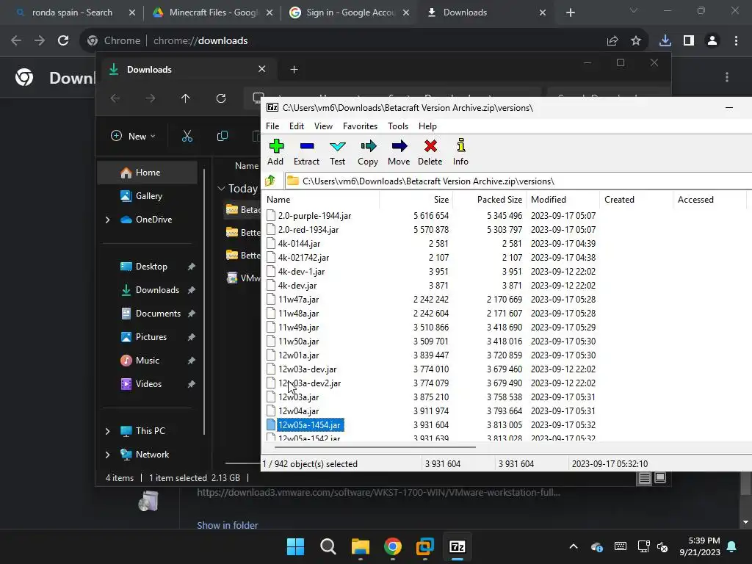This screenshot has height=564, width=752.
Task: Click the Test toolbar icon
Action: click(337, 152)
